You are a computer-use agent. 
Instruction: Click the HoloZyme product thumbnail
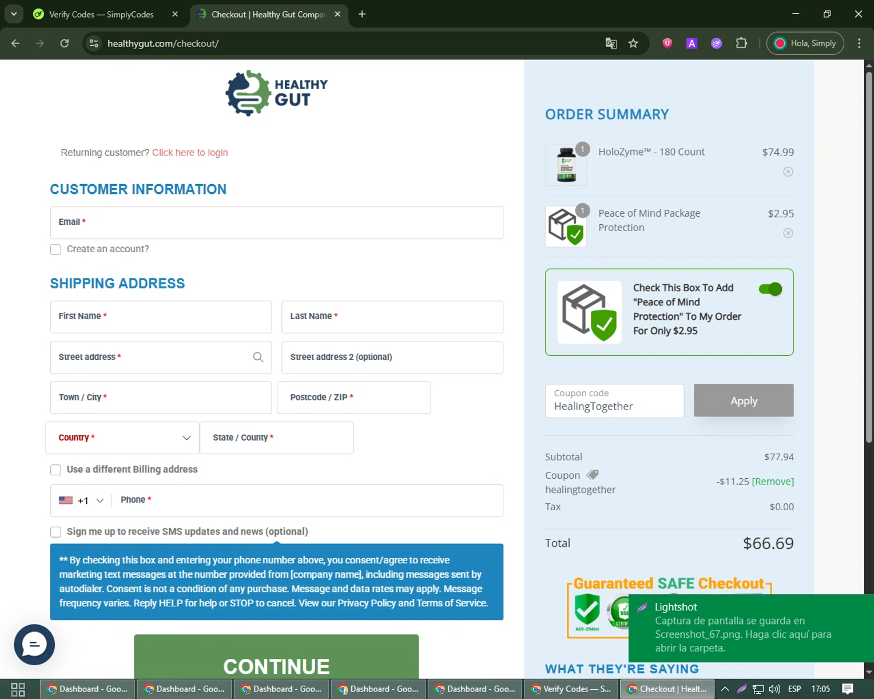566,165
